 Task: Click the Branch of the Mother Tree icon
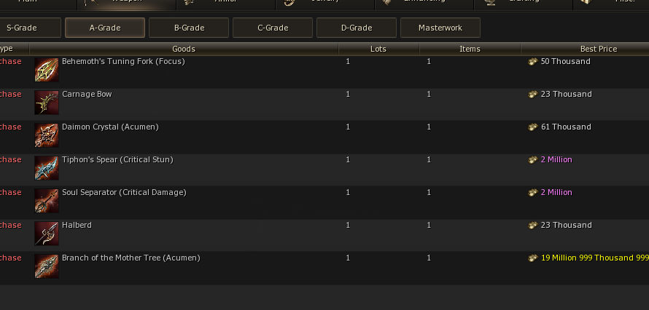(x=47, y=266)
